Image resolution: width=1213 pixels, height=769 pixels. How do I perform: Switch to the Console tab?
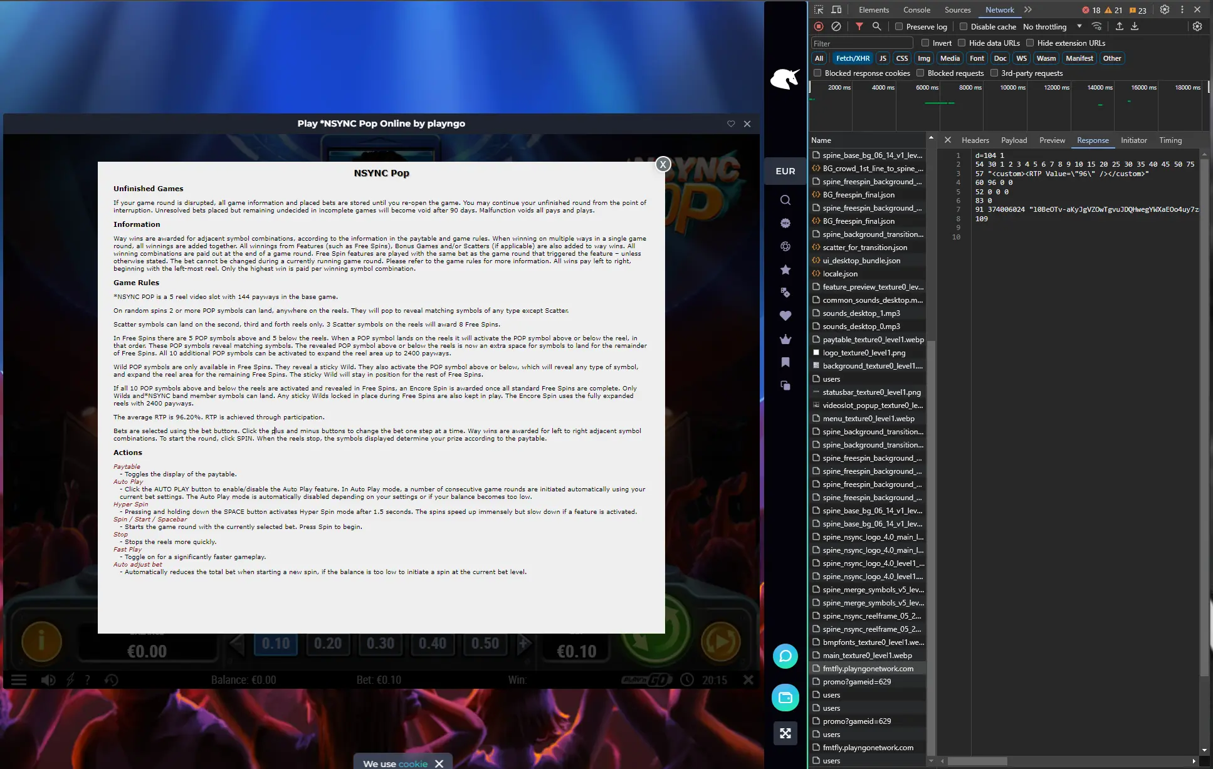click(x=916, y=9)
